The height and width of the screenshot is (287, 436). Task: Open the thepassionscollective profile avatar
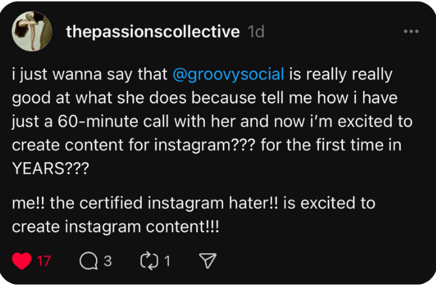click(33, 32)
